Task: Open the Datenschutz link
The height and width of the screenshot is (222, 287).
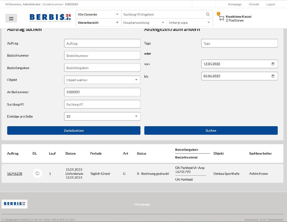Action: [275, 220]
